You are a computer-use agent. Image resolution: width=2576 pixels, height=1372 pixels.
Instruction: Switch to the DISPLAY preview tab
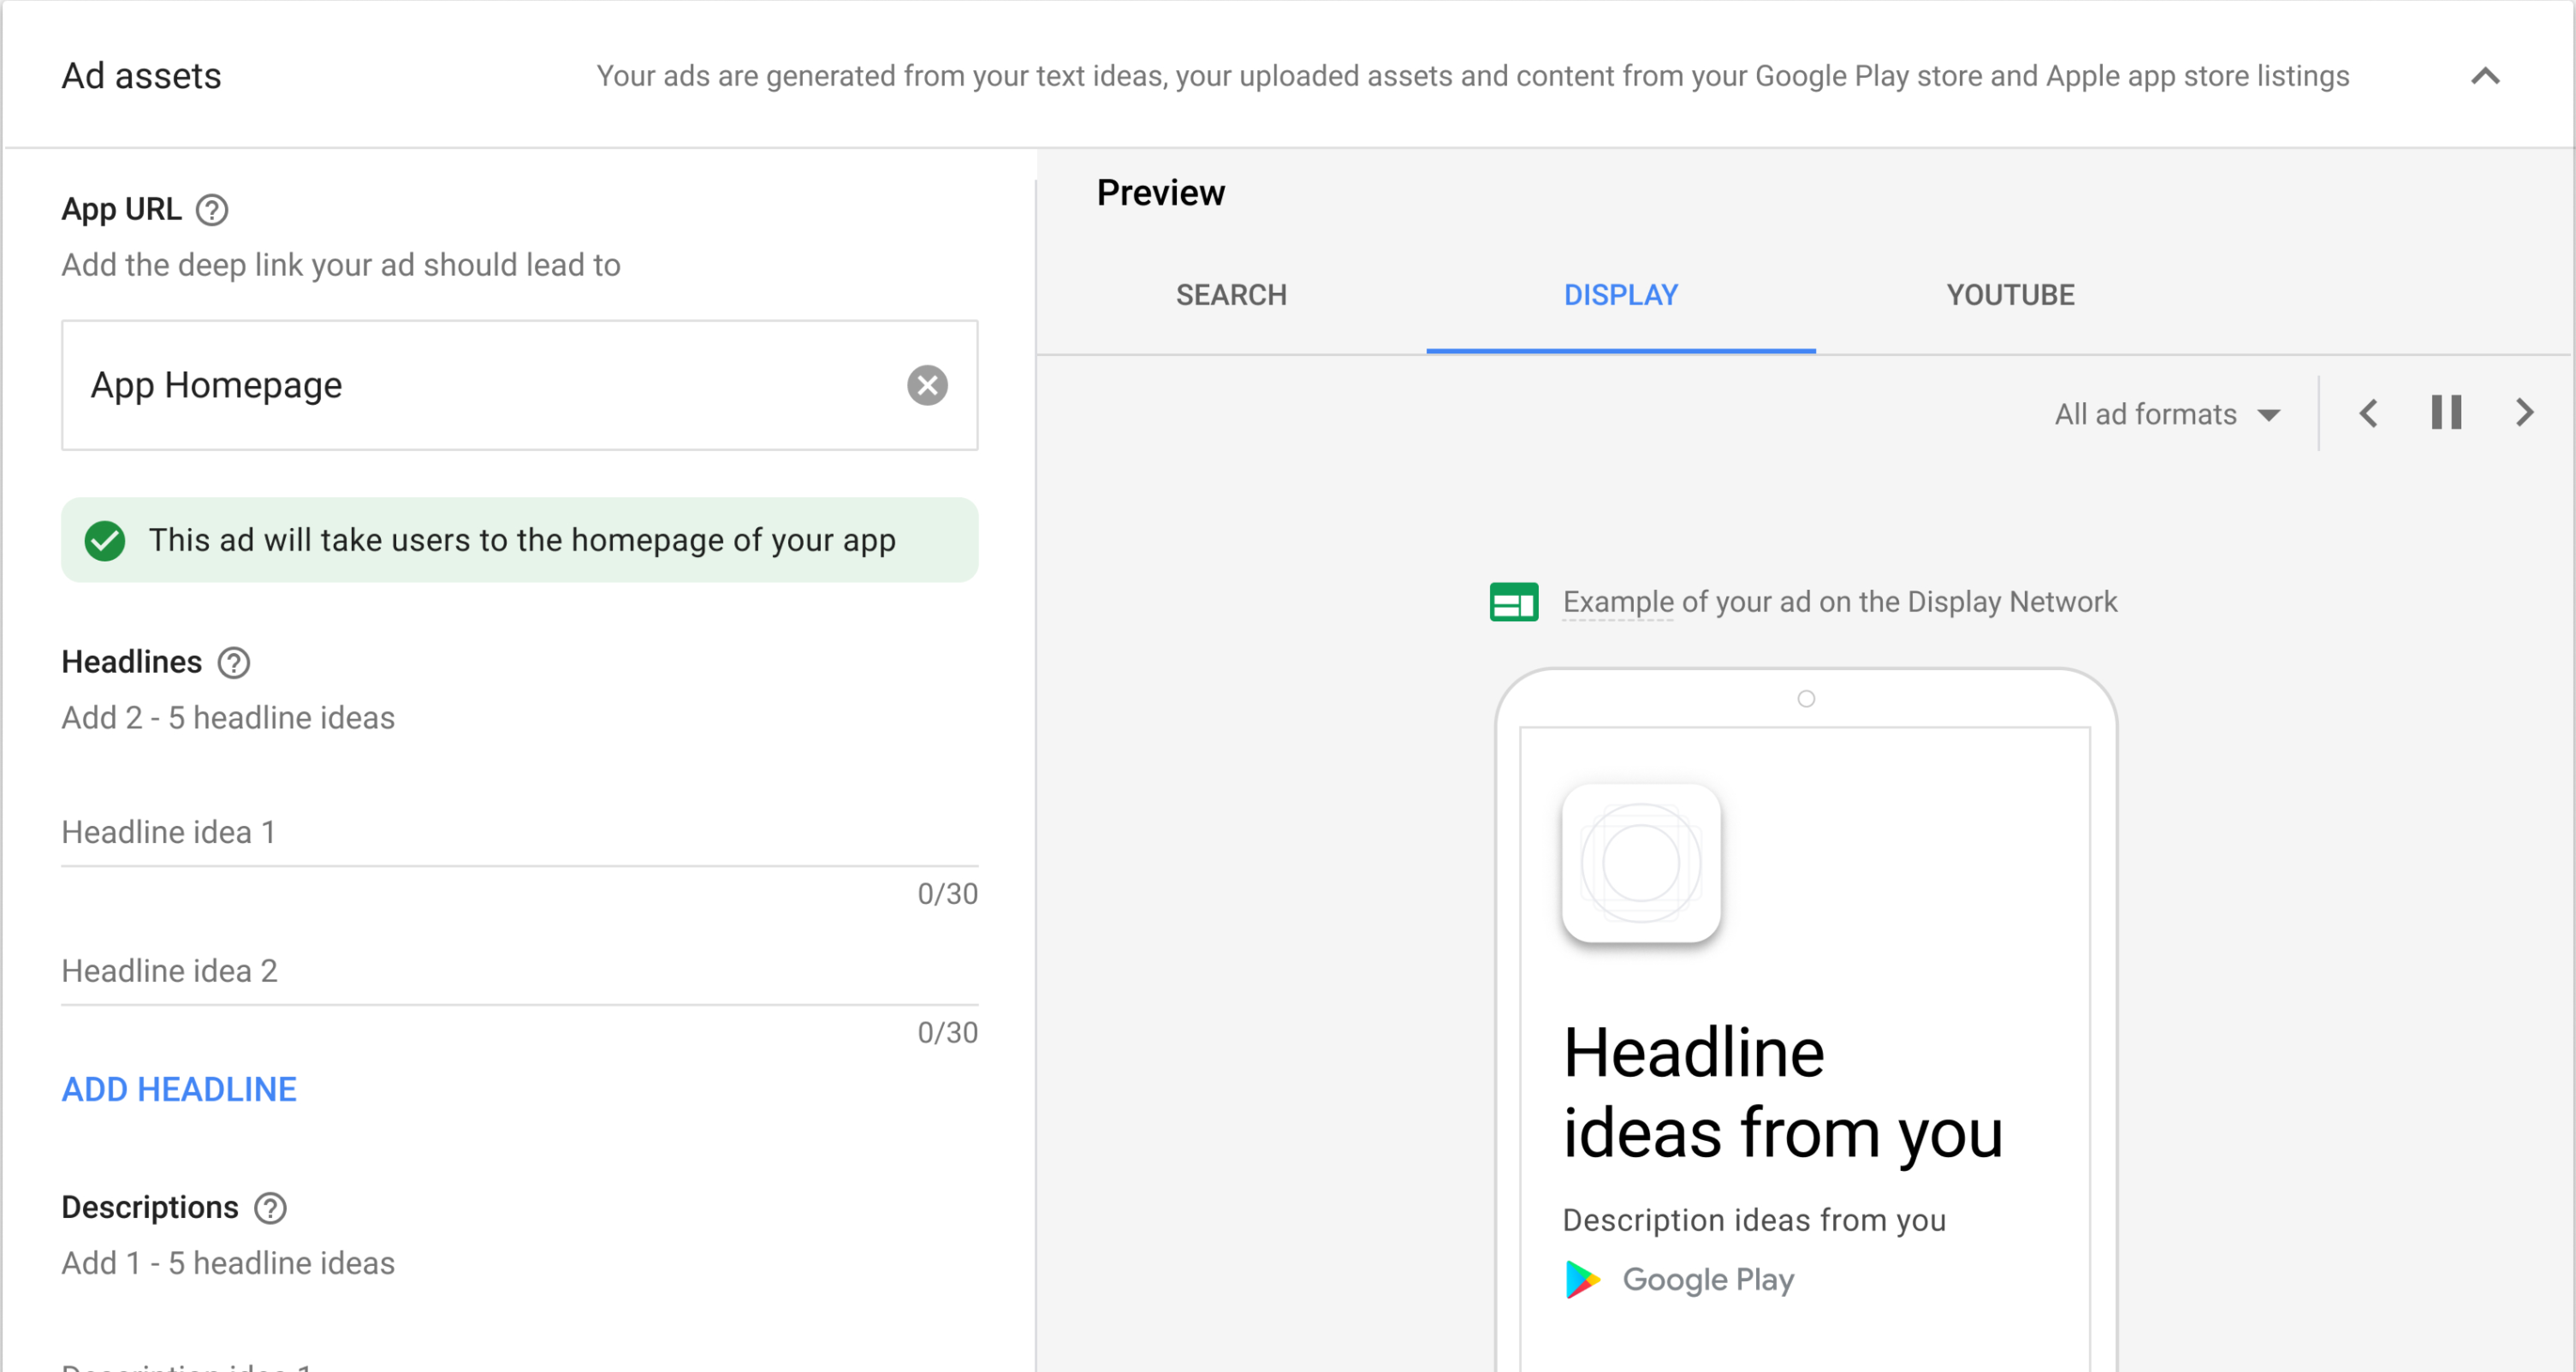[1621, 295]
